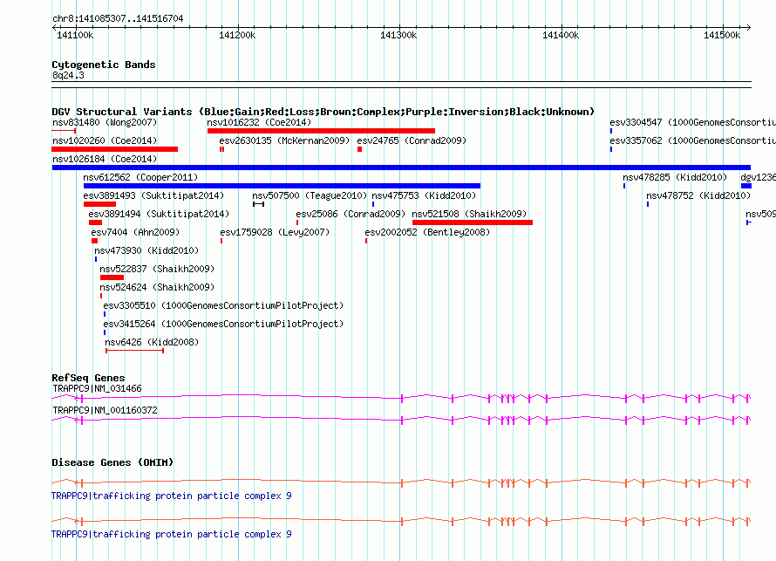Select the esv1759028 (Levy2007) variant label
The height and width of the screenshot is (561, 776).
(275, 232)
